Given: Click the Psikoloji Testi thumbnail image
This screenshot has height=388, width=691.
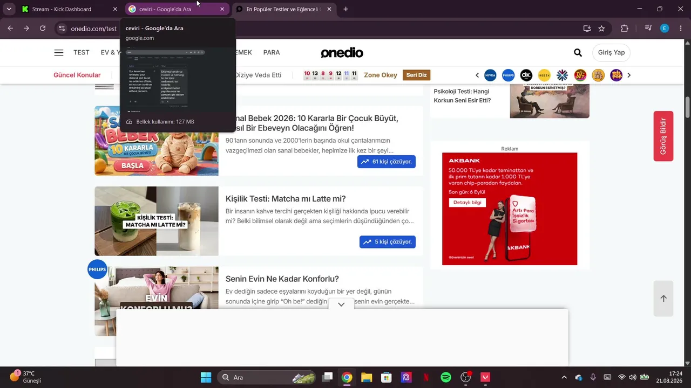Looking at the screenshot, I should [x=550, y=101].
